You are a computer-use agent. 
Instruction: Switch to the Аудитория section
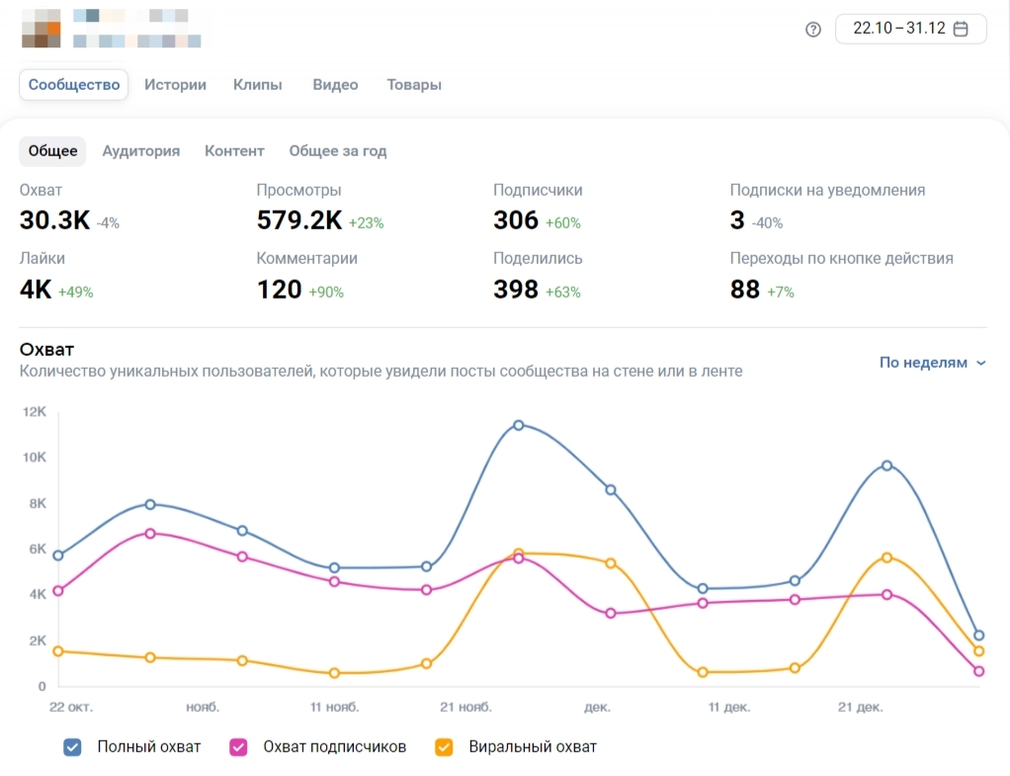[x=141, y=151]
